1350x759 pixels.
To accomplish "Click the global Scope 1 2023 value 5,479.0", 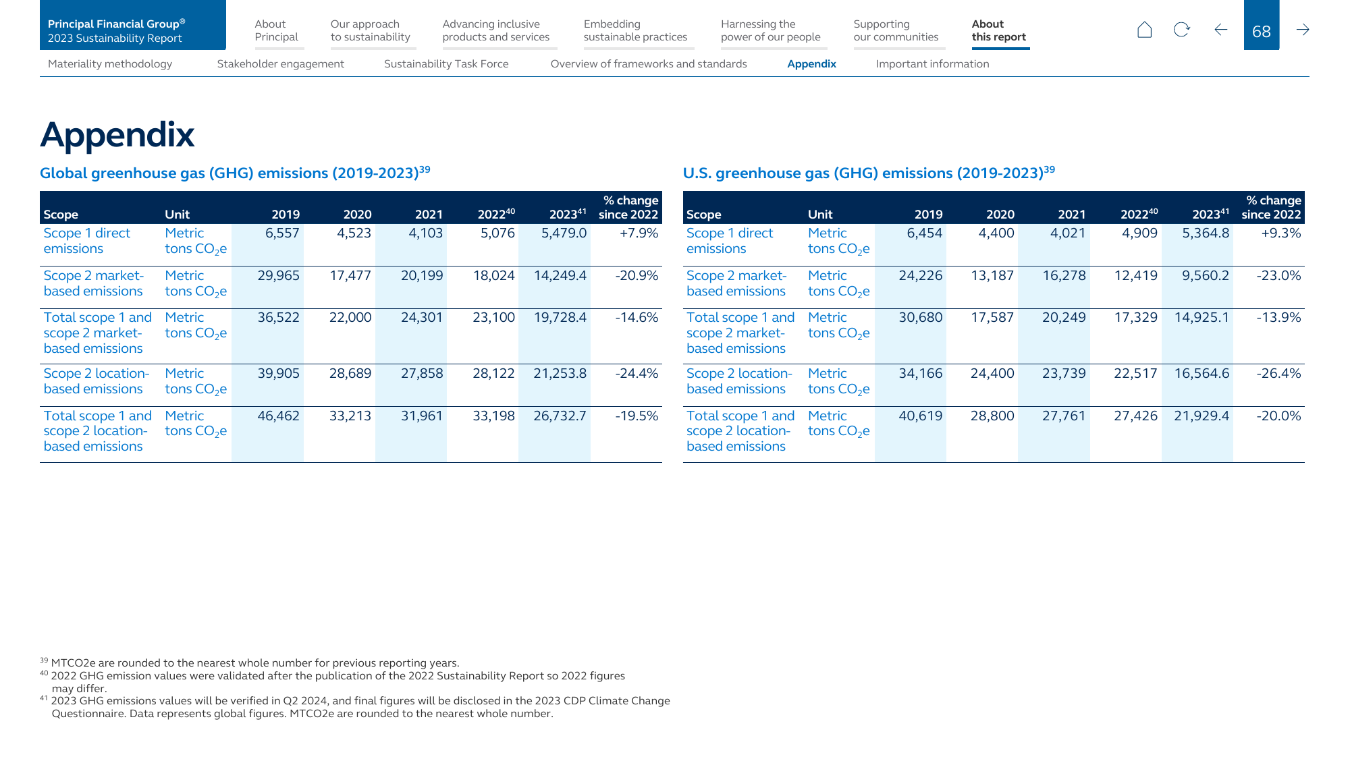I will (564, 233).
